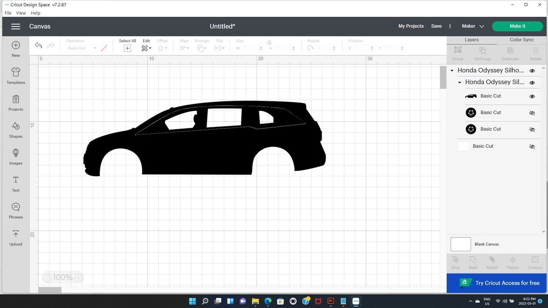Open the Shapes panel
Viewport: 548px width, 308px height.
pyautogui.click(x=15, y=129)
